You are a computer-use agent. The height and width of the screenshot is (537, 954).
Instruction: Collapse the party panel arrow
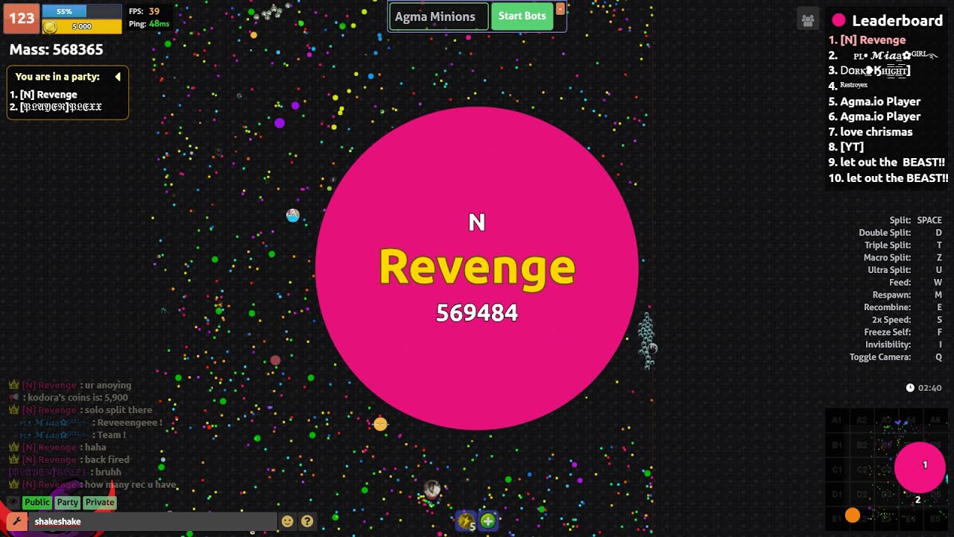(x=118, y=77)
